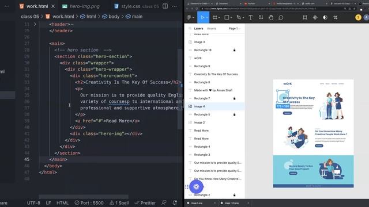Unlock the Rectangle 2 layer

click(235, 195)
